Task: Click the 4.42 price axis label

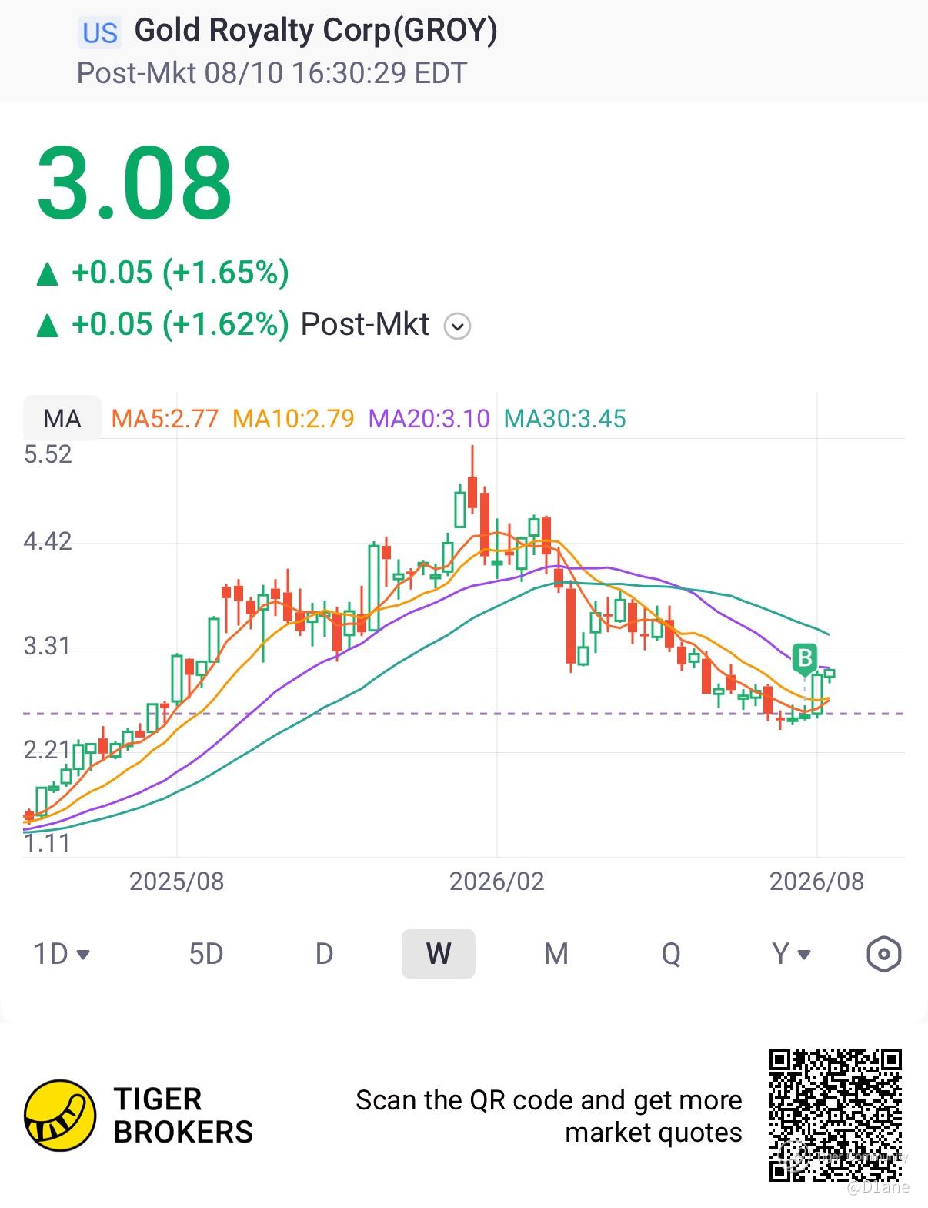Action: point(48,541)
